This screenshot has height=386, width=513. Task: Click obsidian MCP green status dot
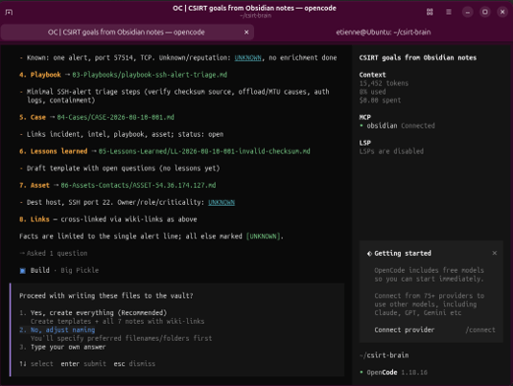(361, 125)
